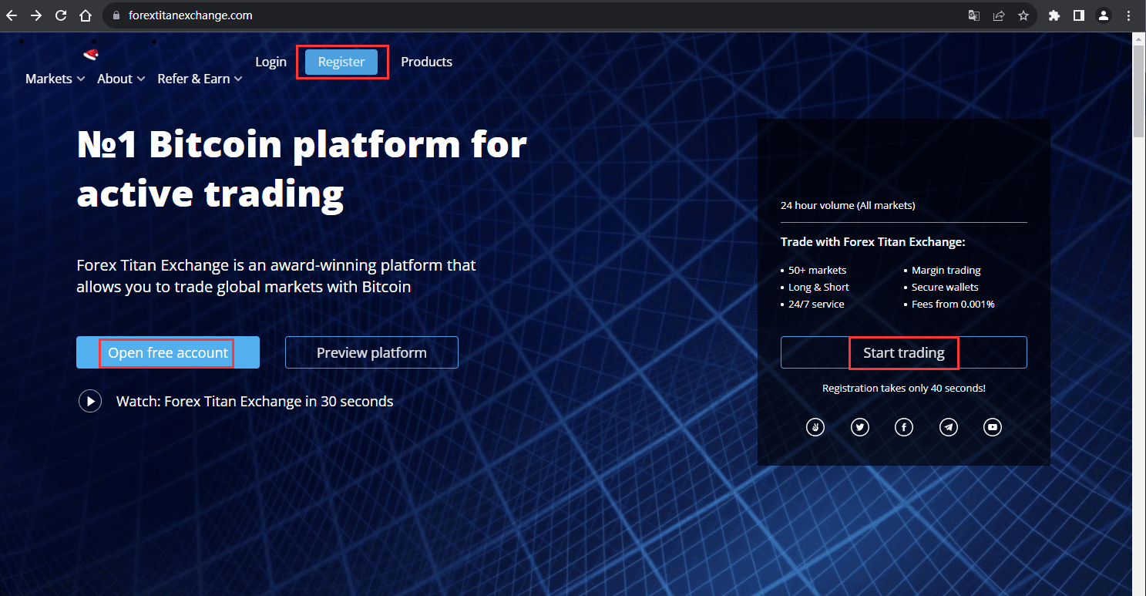Visit the Twitter social link

pos(859,426)
